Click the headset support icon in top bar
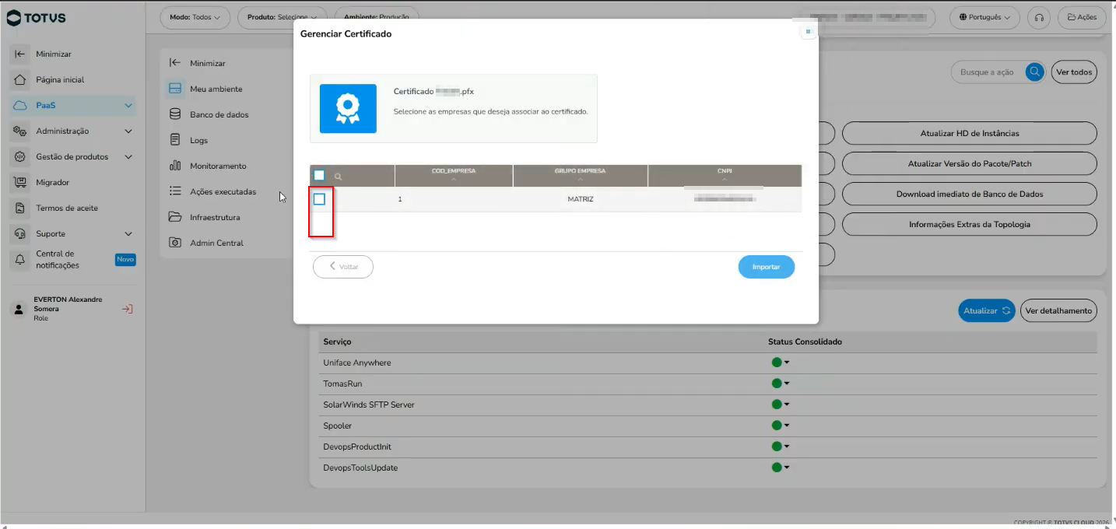This screenshot has height=529, width=1116. click(x=1038, y=17)
